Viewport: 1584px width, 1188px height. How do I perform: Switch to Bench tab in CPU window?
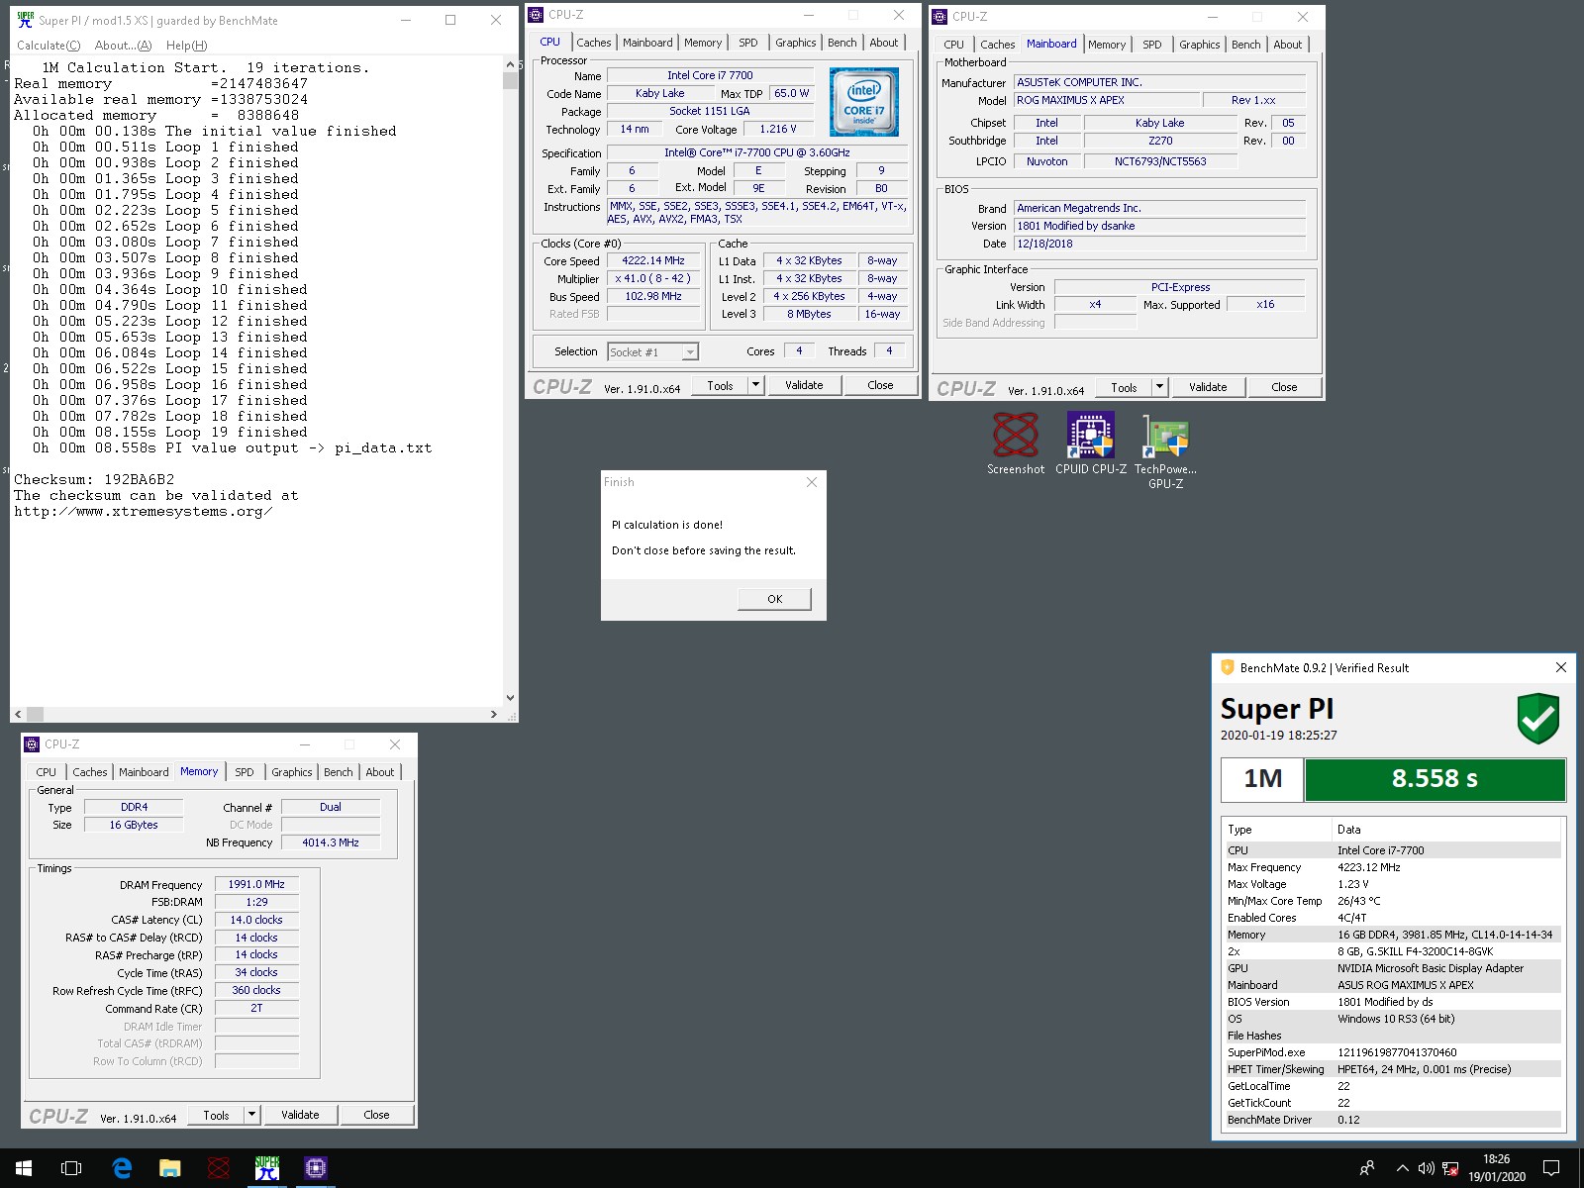pos(842,43)
